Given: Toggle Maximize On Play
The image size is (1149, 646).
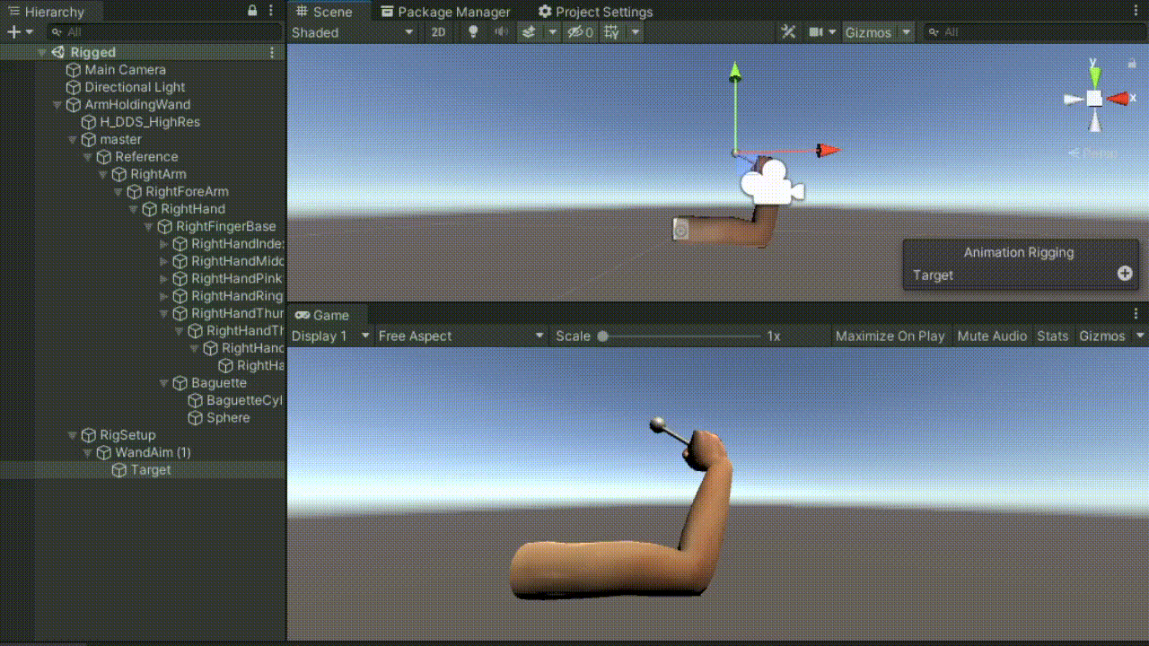Looking at the screenshot, I should click(890, 336).
